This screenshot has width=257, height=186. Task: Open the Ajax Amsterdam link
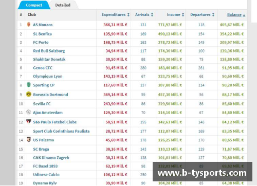48,113
